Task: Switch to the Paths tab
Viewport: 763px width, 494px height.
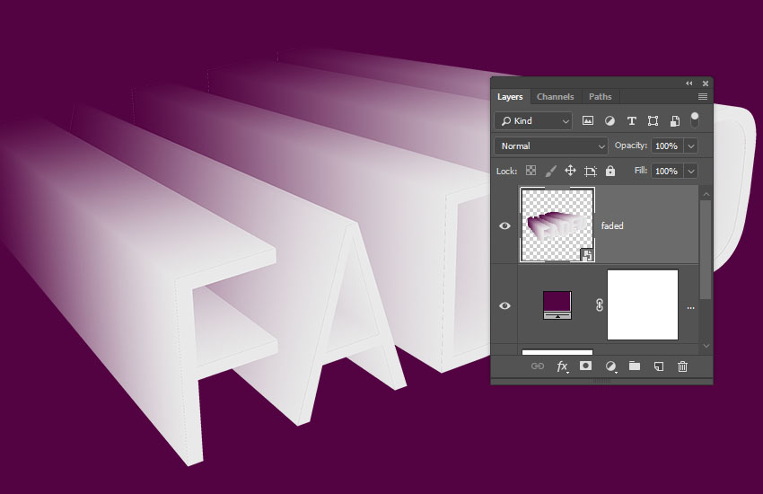Action: [x=600, y=96]
